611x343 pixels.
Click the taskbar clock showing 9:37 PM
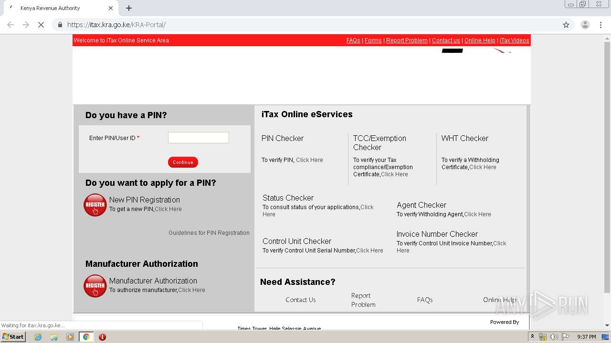click(x=586, y=337)
